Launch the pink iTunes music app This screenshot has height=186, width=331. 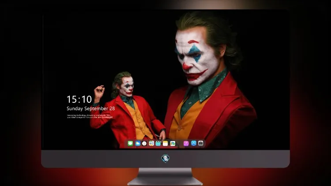186,143
